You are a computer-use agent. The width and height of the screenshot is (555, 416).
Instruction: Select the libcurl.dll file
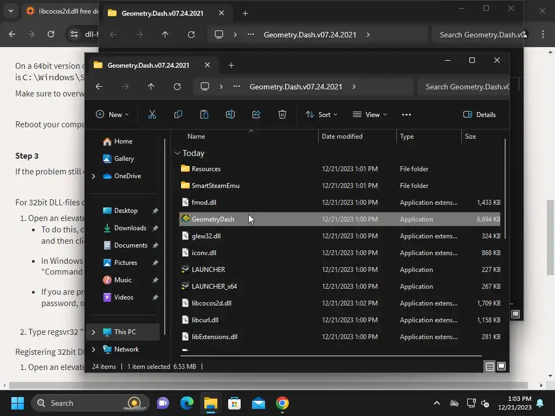click(340, 320)
